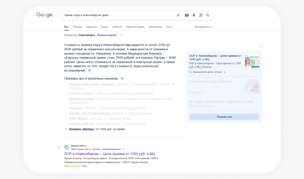Open the "Инструменты" tools dropdown
304x179 pixels.
(x=203, y=27)
